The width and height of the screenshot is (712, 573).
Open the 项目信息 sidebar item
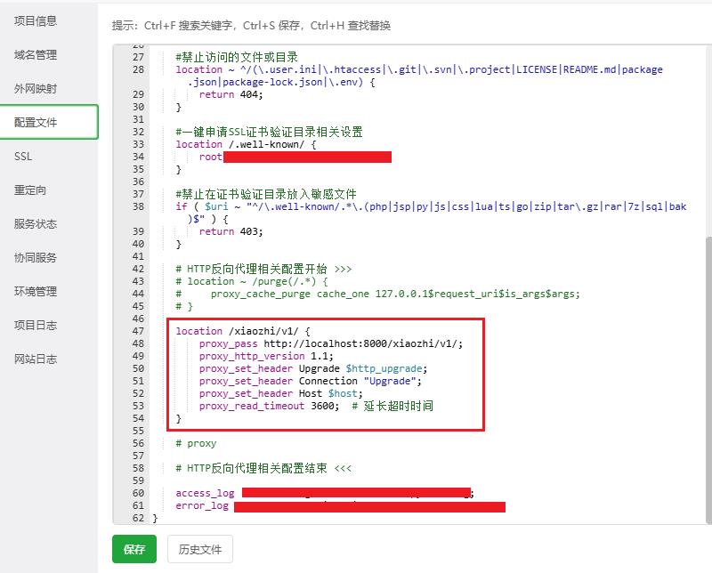tap(34, 22)
